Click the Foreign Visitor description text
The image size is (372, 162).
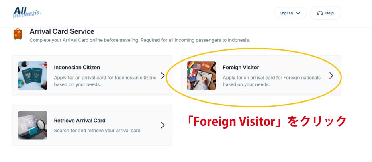272,81
